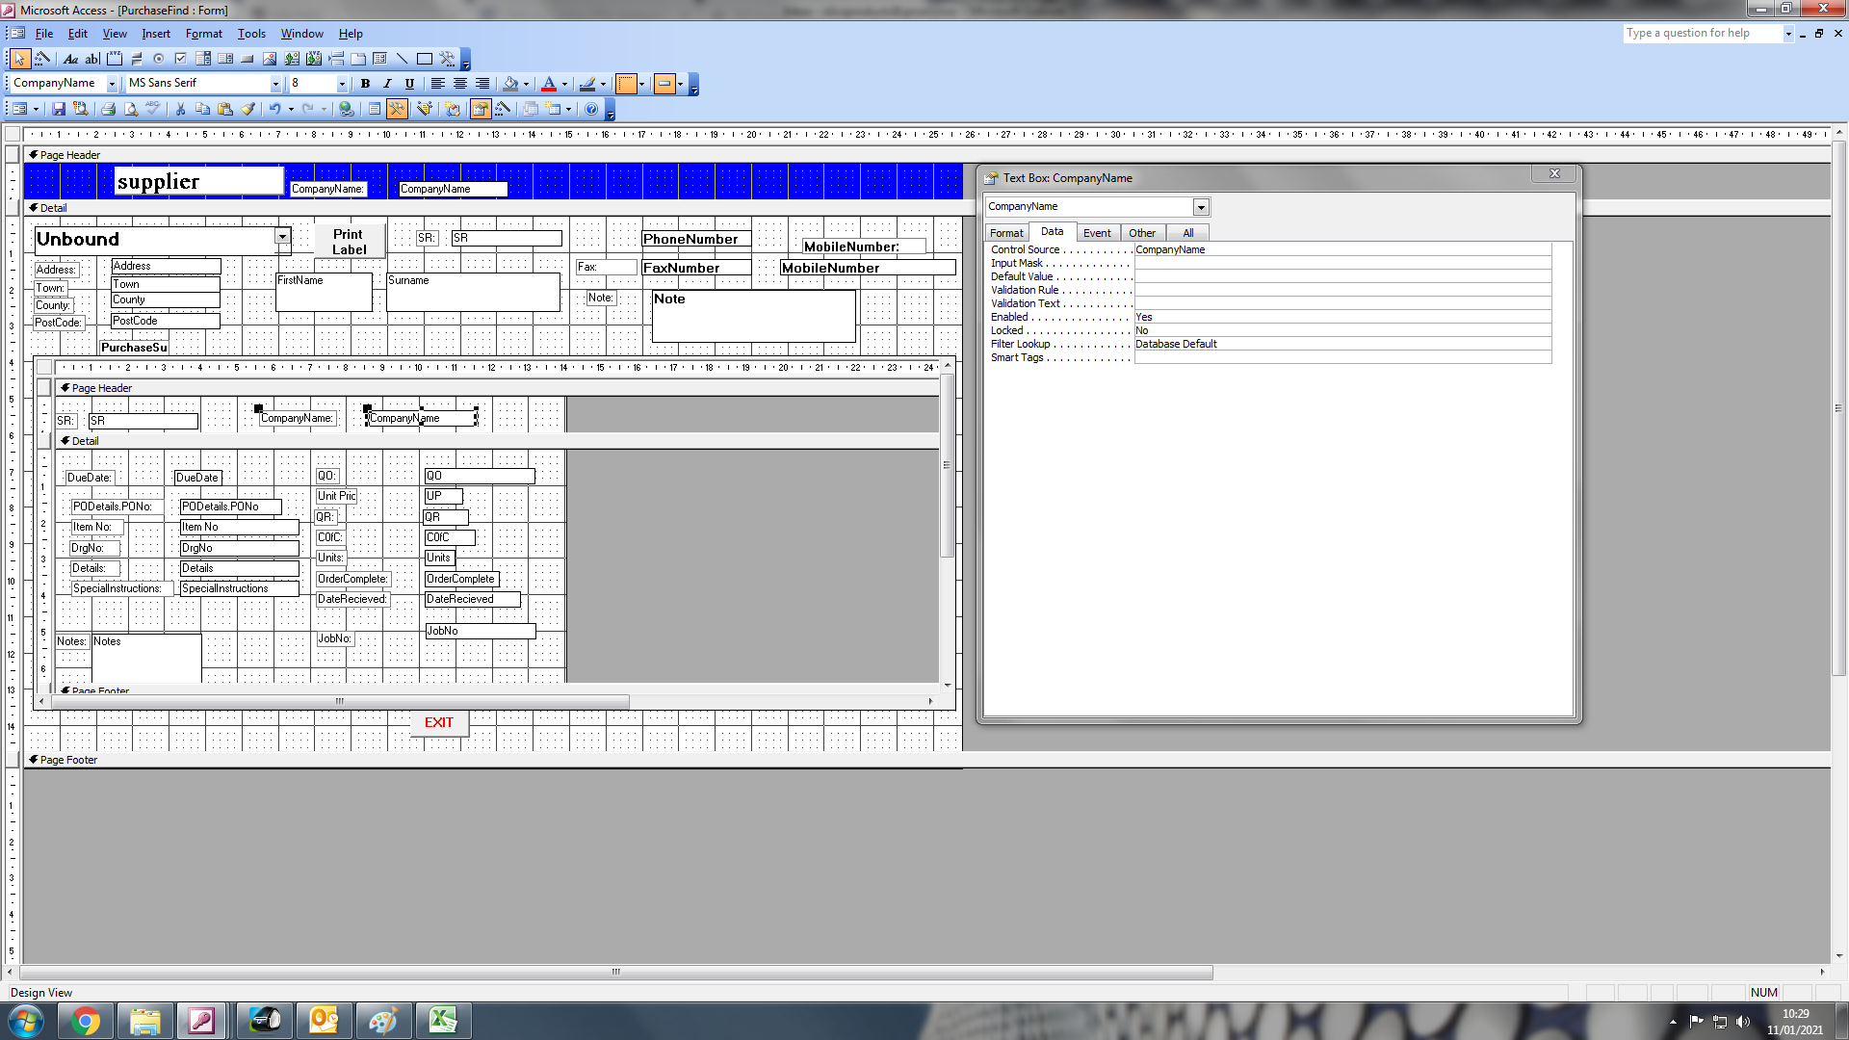Viewport: 1849px width, 1040px height.
Task: Select the Tab Control tool
Action: [x=358, y=59]
